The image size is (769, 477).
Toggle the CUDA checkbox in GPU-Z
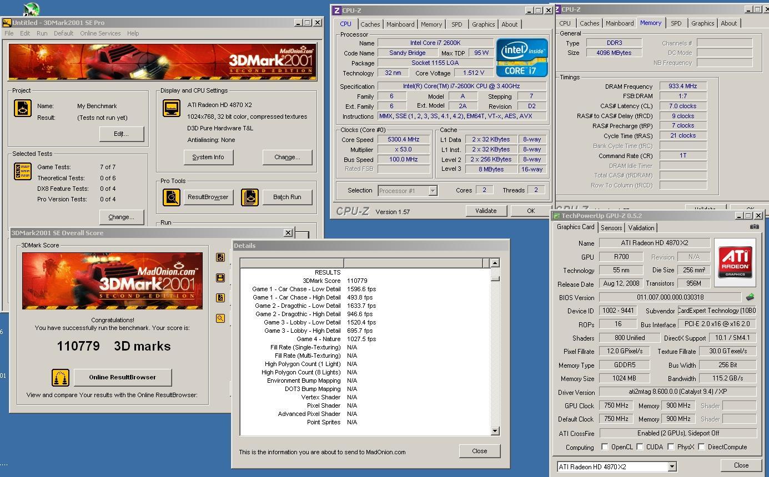click(640, 447)
